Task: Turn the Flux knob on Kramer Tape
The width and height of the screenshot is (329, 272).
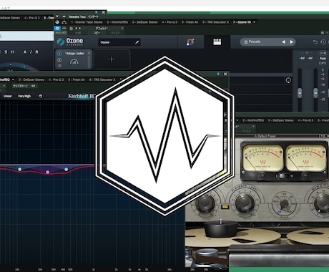Action: 284,203
